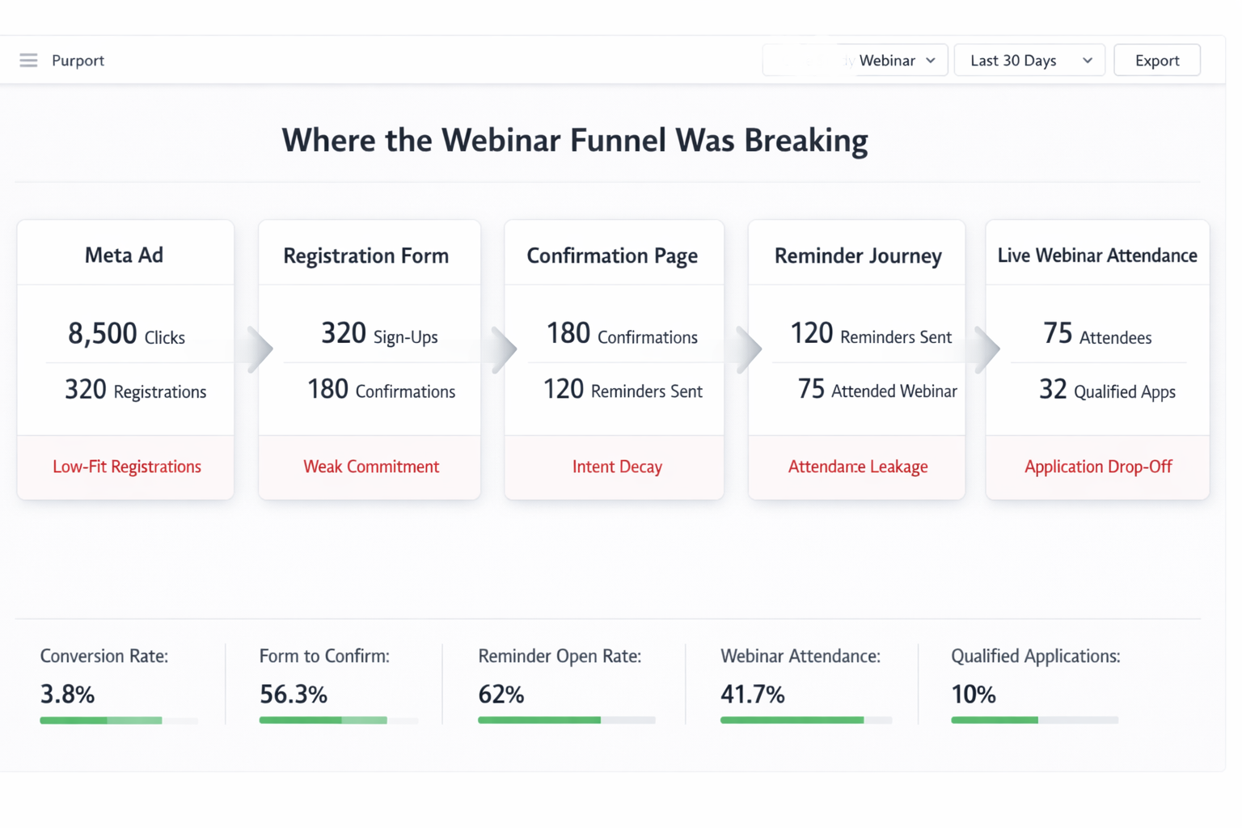This screenshot has width=1242, height=828.
Task: Select the Meta Ad card header
Action: (x=125, y=256)
